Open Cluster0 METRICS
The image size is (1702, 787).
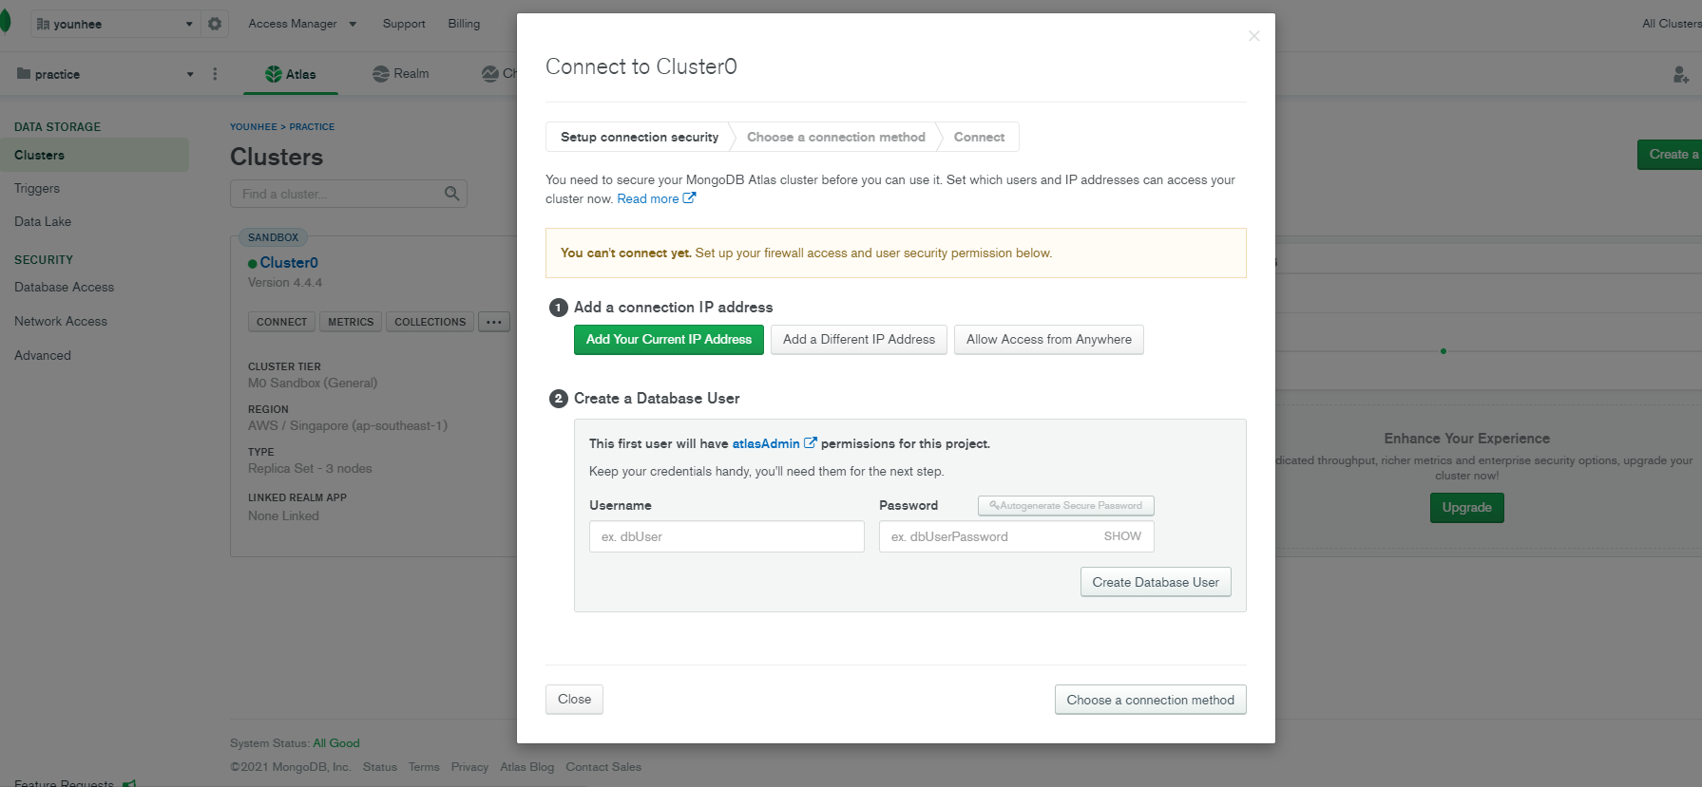coord(351,322)
